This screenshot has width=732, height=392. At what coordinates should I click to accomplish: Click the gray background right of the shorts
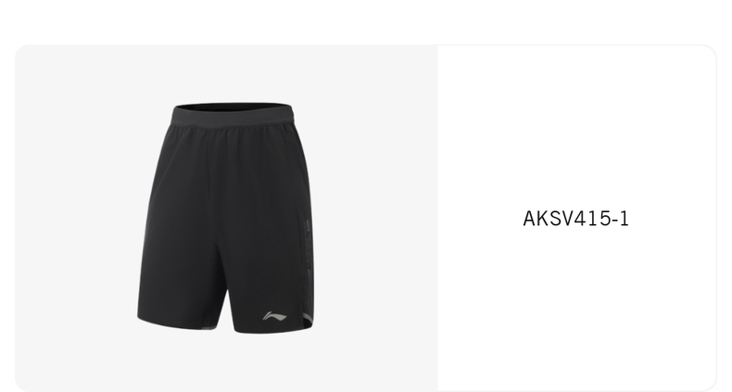point(376,218)
